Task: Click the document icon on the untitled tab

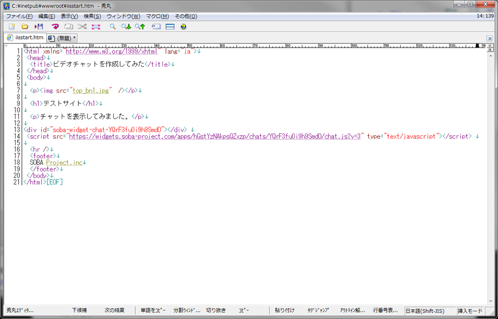Action: pos(52,38)
